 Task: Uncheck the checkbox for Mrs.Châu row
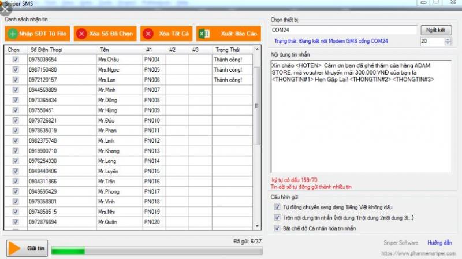(16, 60)
